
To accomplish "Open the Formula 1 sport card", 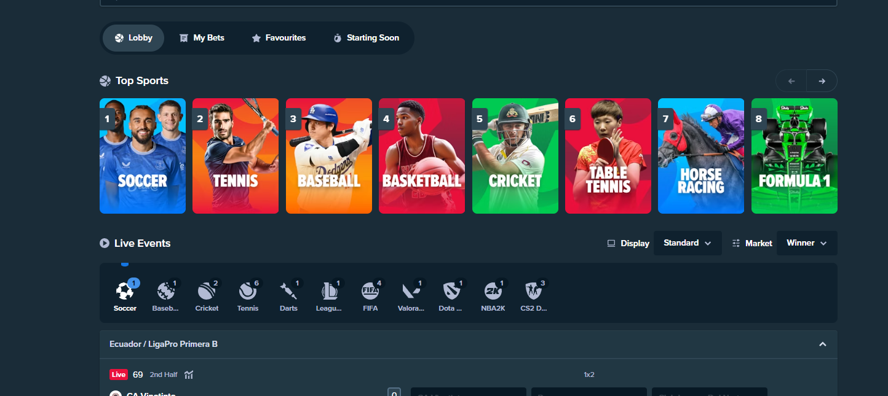I will coord(795,156).
